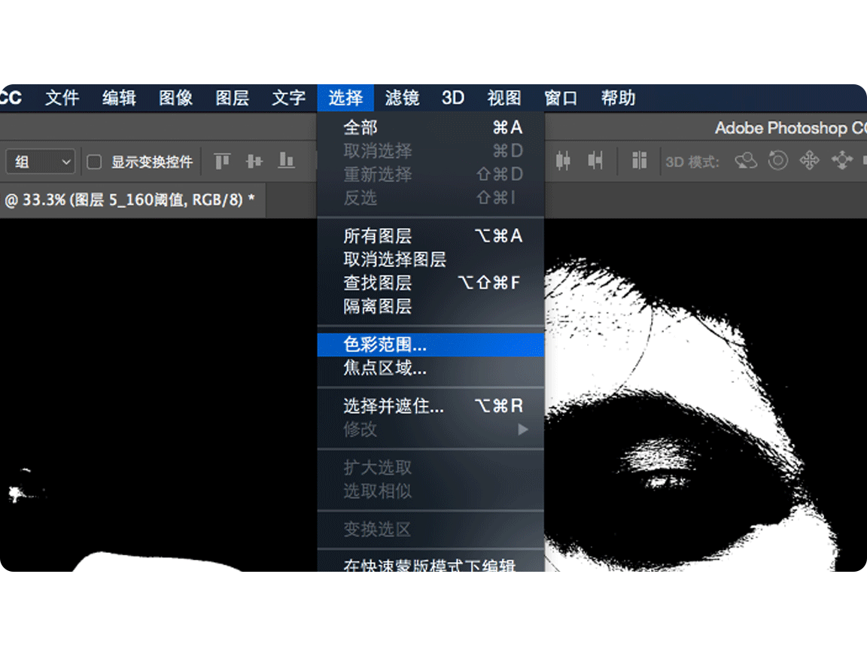Select the 3D roll camera icon
This screenshot has height=656, width=867.
778,161
